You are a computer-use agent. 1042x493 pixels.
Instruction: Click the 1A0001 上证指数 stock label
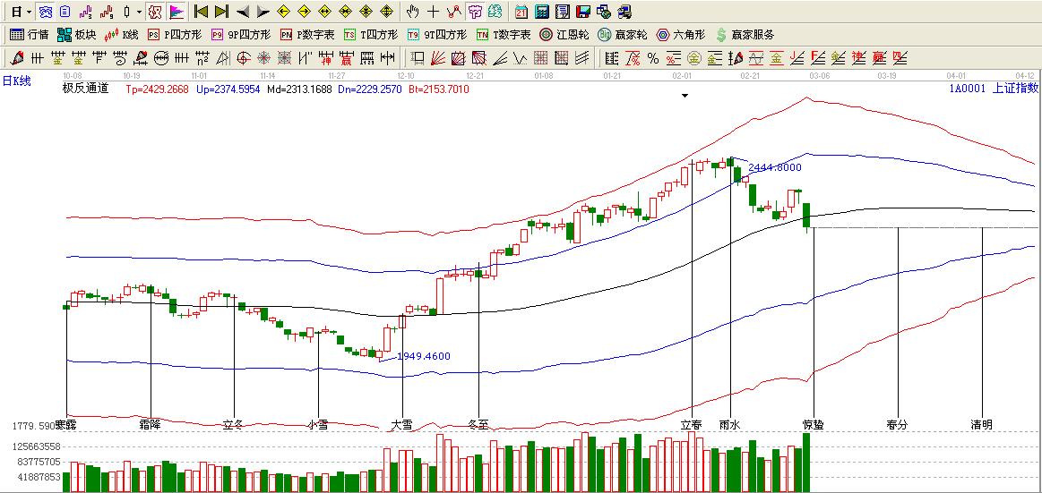[994, 89]
